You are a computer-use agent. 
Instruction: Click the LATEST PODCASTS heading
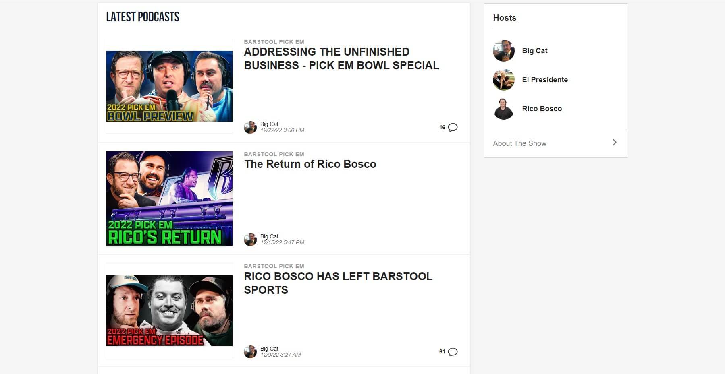click(142, 17)
